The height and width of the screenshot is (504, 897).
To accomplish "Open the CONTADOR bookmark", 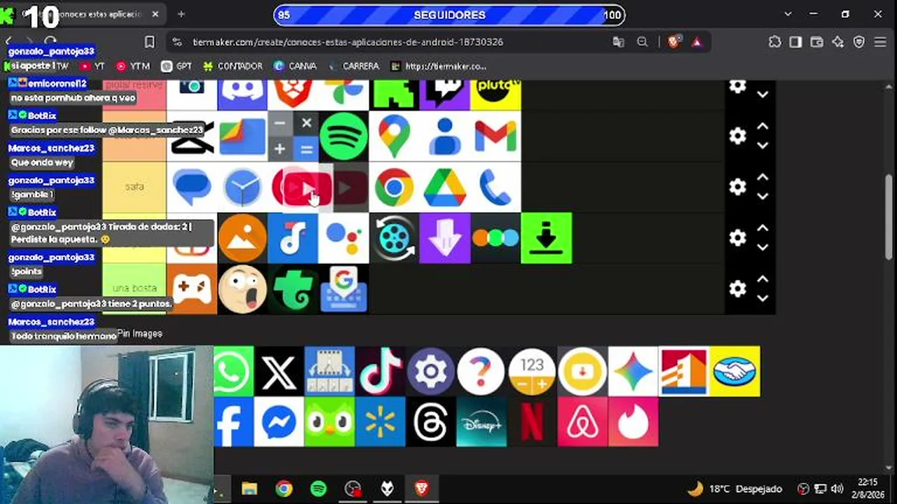I will [x=233, y=66].
